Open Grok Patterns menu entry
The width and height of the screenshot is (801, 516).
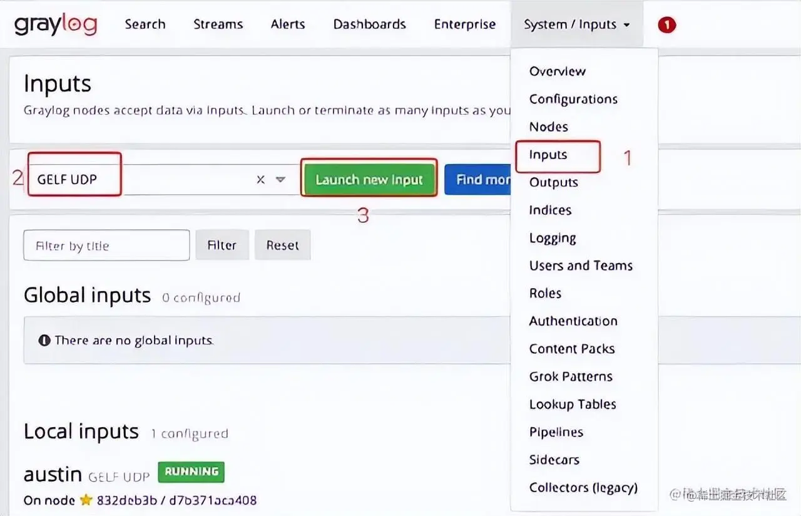pyautogui.click(x=571, y=376)
